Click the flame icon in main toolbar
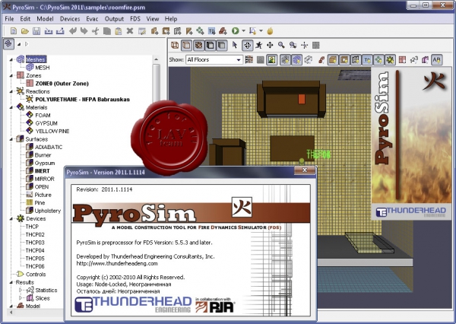Viewport: 456px width, 324px height. [270, 31]
